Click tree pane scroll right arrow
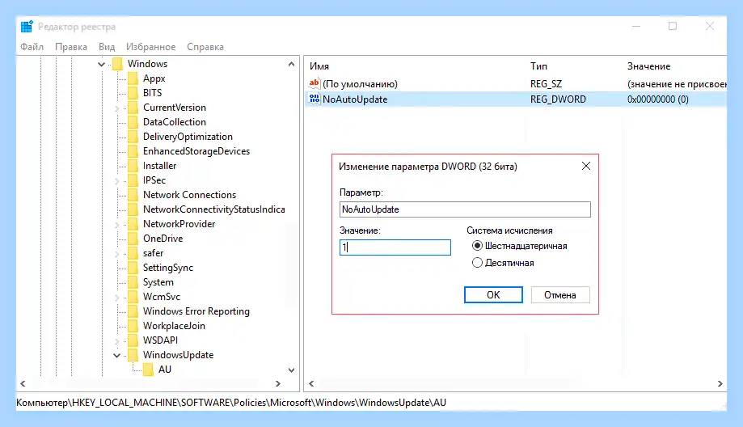Image resolution: width=743 pixels, height=427 pixels. tap(278, 383)
